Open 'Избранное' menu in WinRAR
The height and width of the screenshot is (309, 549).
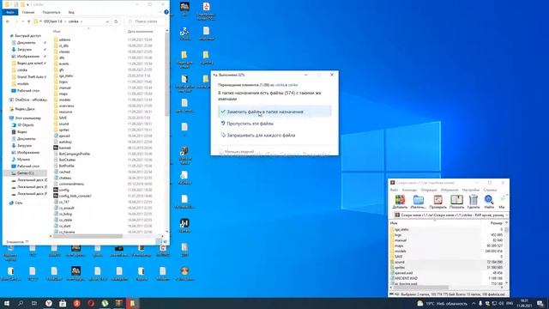(449, 190)
